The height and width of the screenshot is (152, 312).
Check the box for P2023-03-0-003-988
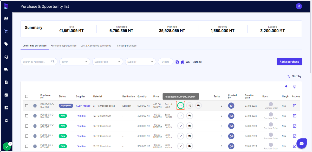point(27,136)
